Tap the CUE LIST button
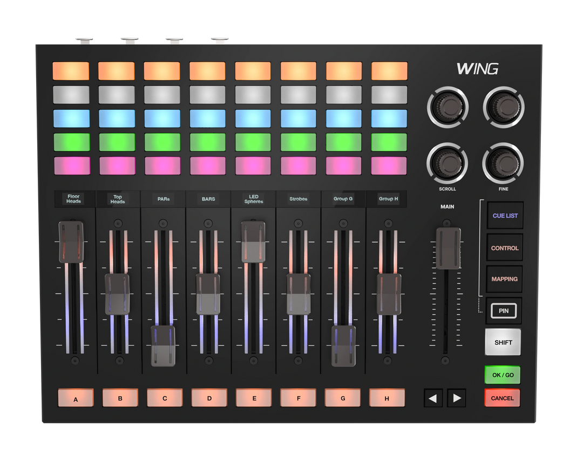Image resolution: width=583 pixels, height=454 pixels. click(x=505, y=216)
